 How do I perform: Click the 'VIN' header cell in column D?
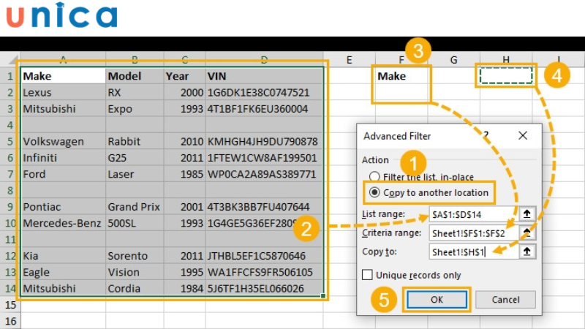(263, 76)
